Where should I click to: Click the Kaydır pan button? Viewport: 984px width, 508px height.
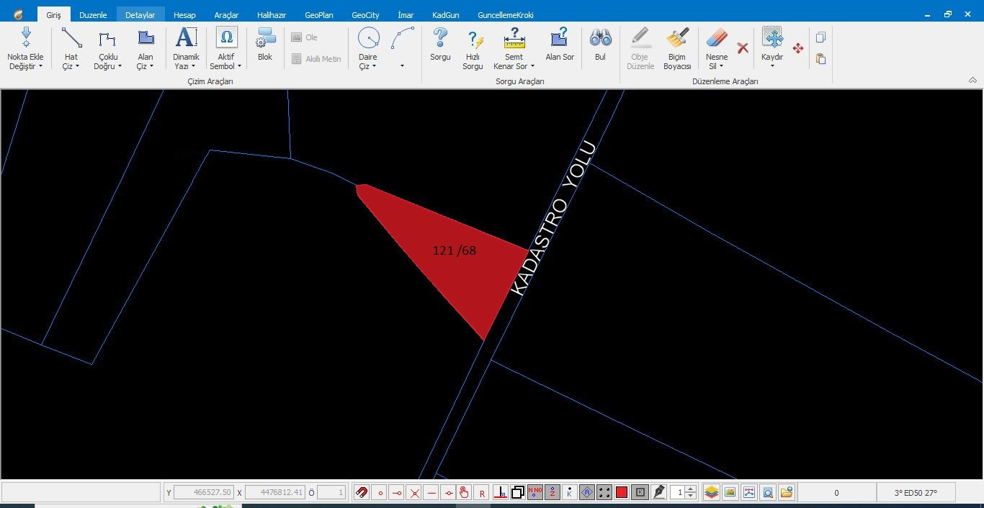[772, 40]
